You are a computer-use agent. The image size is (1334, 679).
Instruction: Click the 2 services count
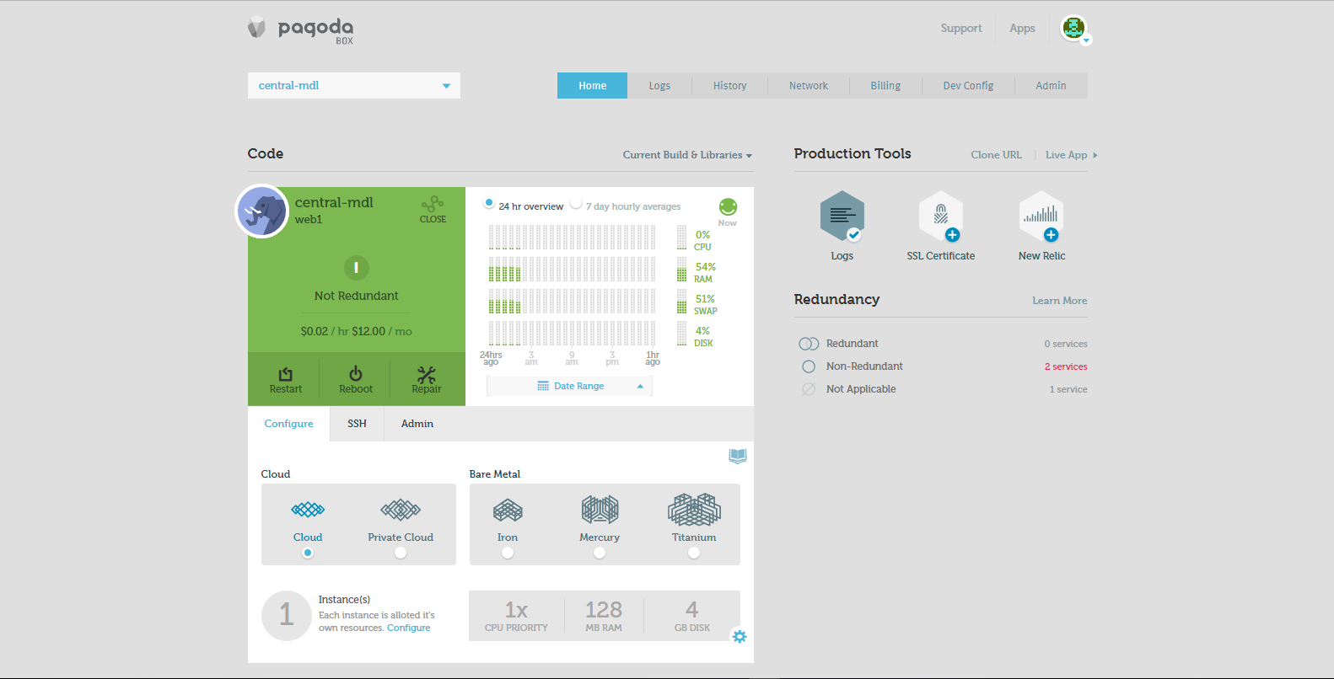click(x=1066, y=366)
